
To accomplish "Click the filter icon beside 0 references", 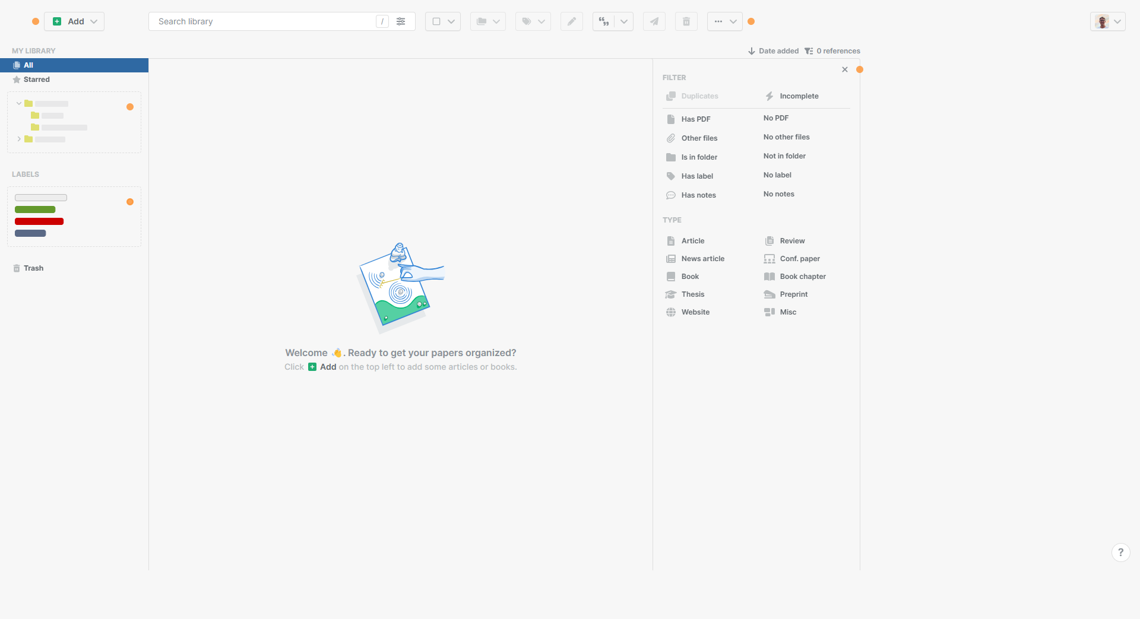I will point(809,51).
